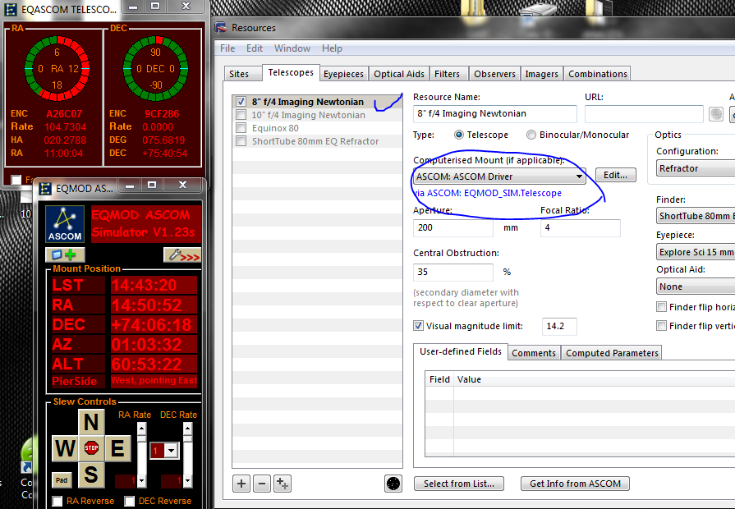735x509 pixels.
Task: Switch to the Filters tab
Action: (448, 74)
